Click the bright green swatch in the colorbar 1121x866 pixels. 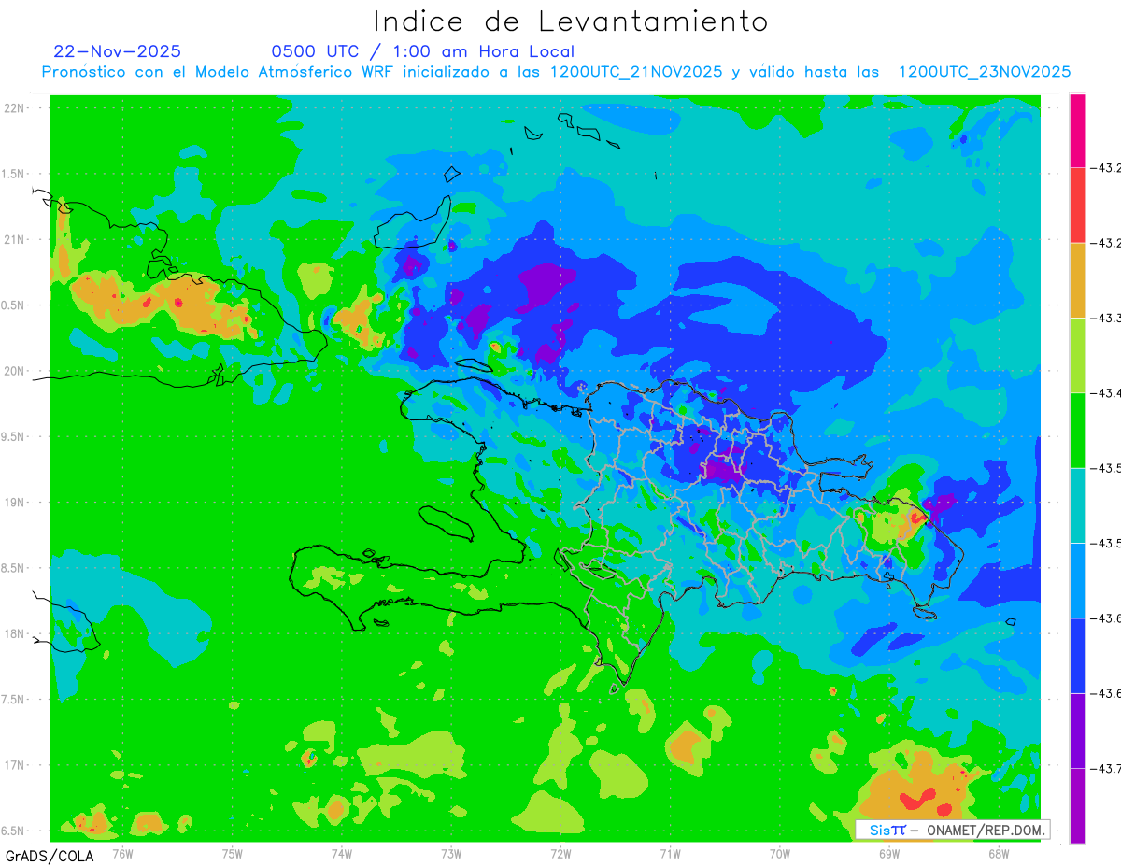[1077, 431]
